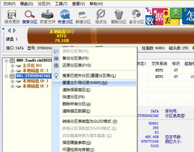194x152 pixels.
Task: Click the 保存更改 toolbar icon
Action: 12,17
